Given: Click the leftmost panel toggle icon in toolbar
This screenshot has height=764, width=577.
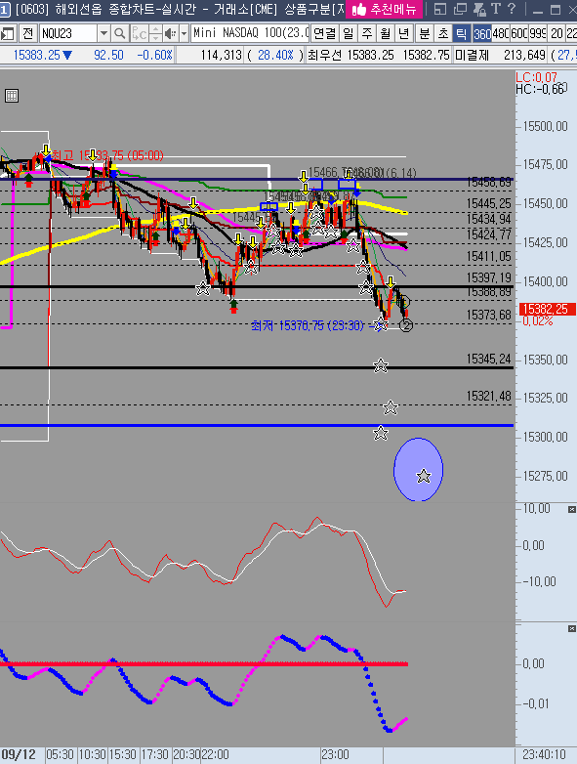Looking at the screenshot, I should [8, 33].
